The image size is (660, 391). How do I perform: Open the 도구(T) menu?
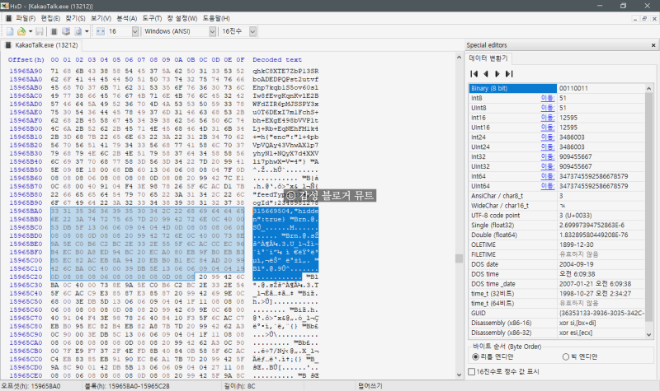152,18
